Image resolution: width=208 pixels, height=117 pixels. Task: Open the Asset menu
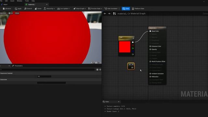12,1
